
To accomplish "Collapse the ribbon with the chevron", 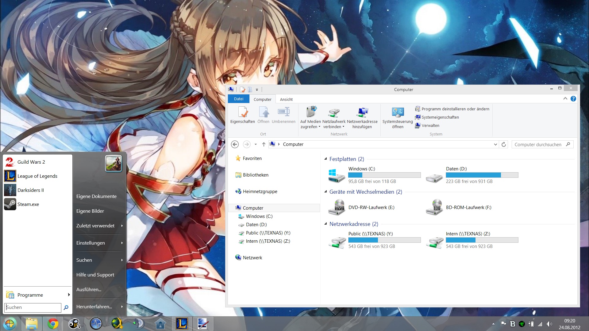I will point(565,99).
